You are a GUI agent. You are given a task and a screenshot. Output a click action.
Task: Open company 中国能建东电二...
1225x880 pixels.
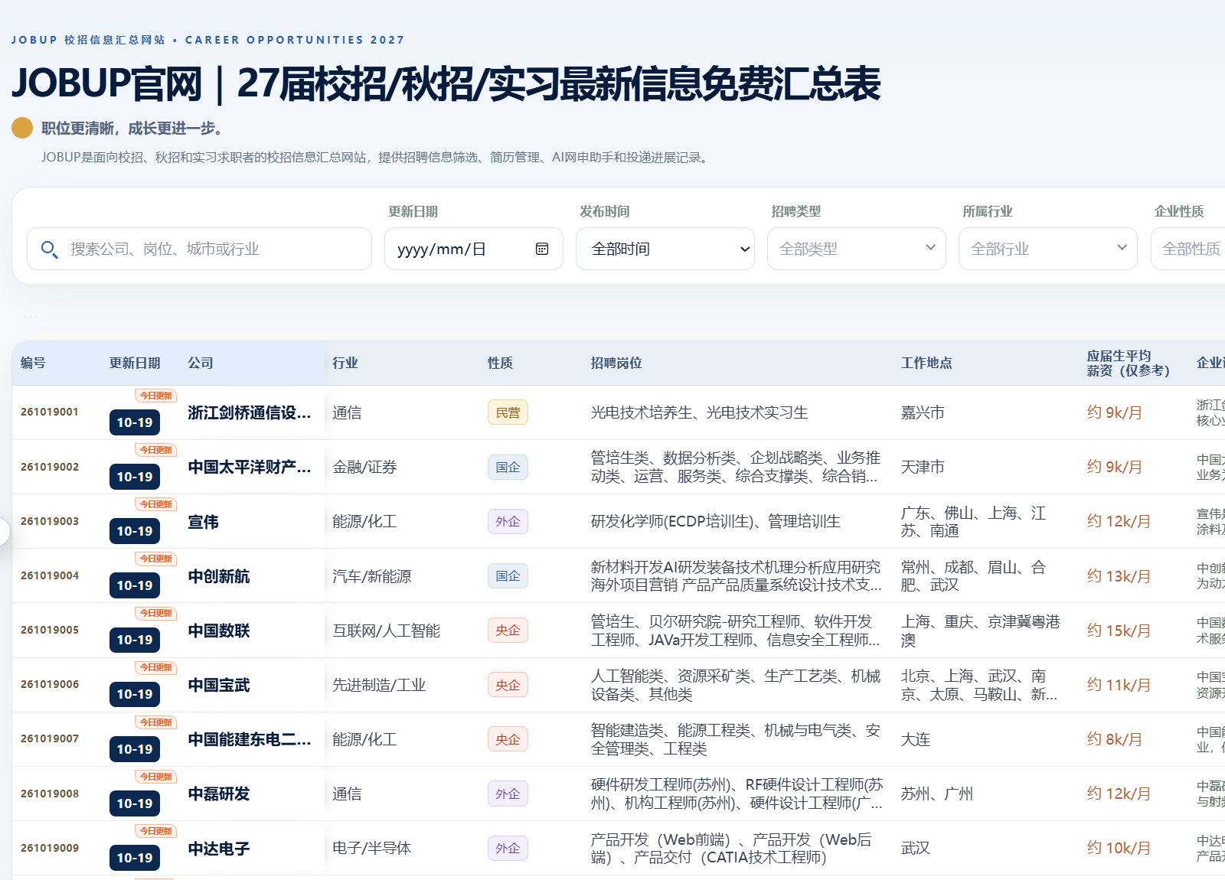[x=250, y=739]
